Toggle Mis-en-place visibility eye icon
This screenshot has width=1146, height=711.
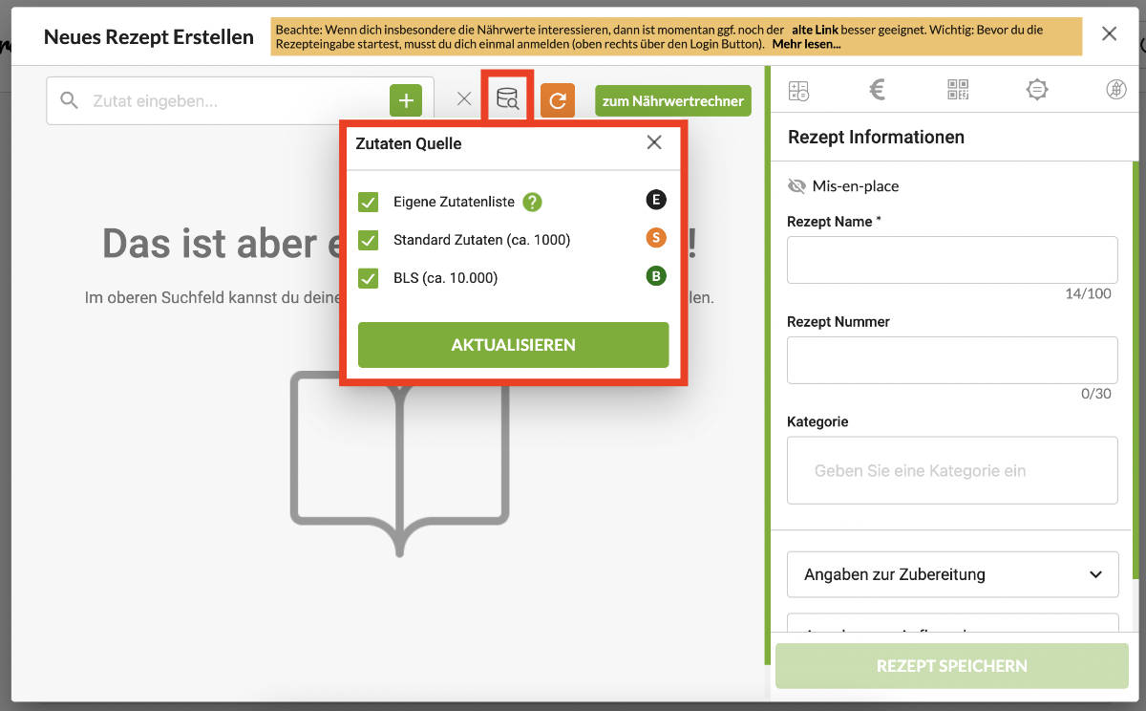(x=796, y=186)
